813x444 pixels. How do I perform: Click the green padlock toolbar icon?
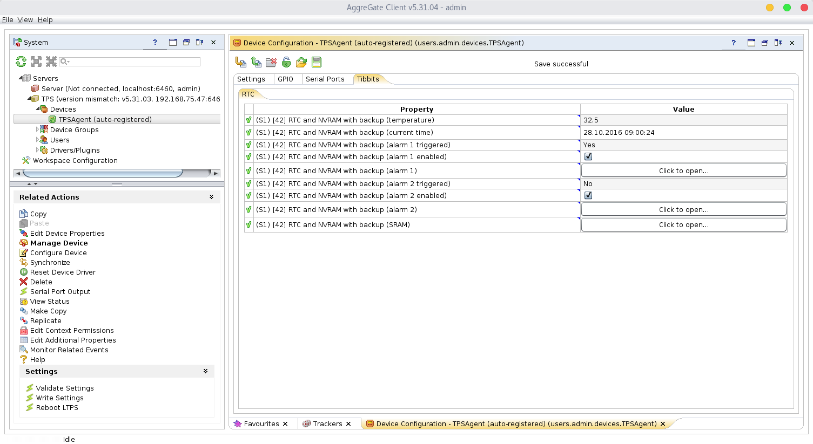click(x=286, y=62)
